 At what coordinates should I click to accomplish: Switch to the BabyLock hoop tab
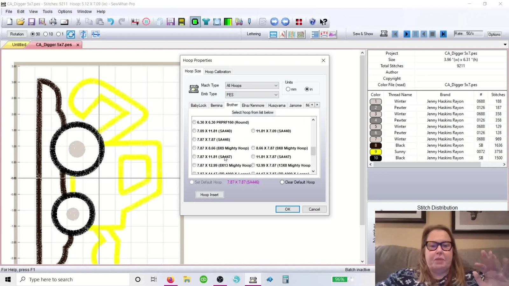click(199, 106)
